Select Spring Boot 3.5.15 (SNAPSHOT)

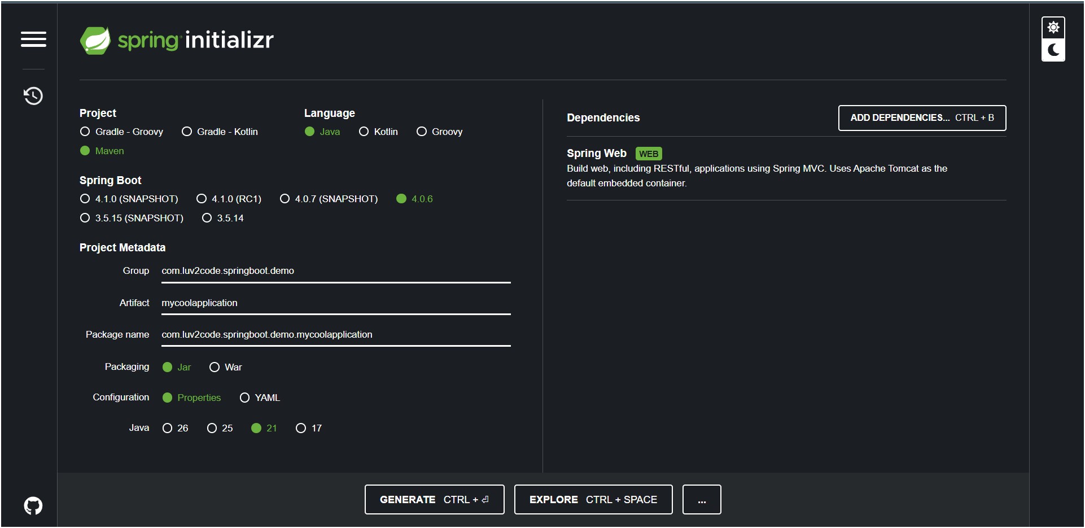[132, 218]
